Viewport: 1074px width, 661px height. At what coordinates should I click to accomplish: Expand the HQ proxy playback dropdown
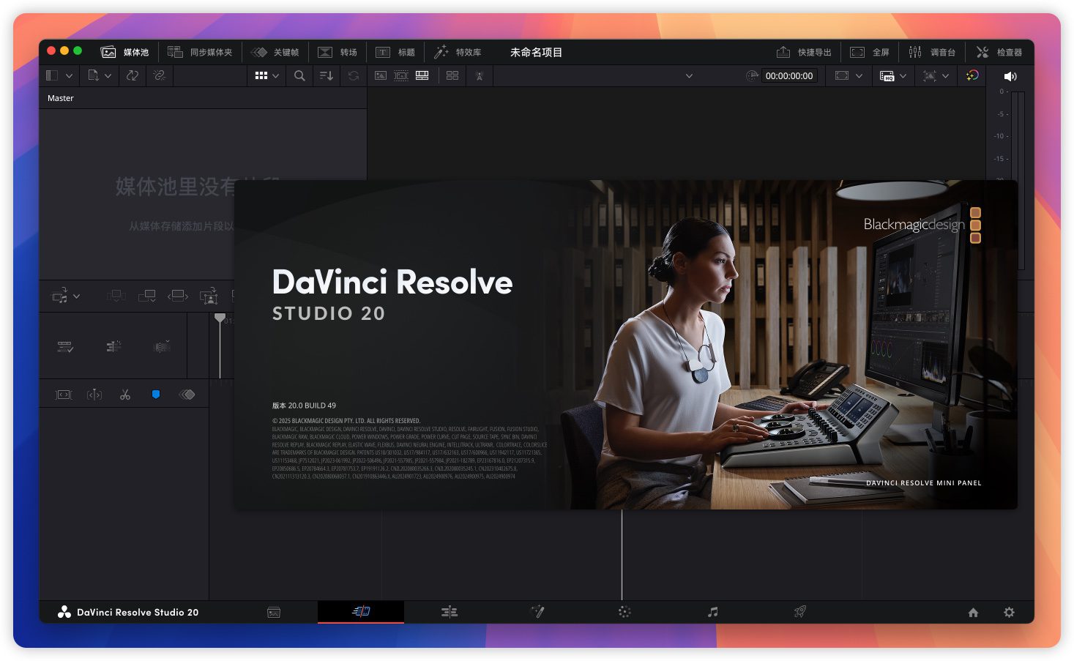click(x=903, y=75)
